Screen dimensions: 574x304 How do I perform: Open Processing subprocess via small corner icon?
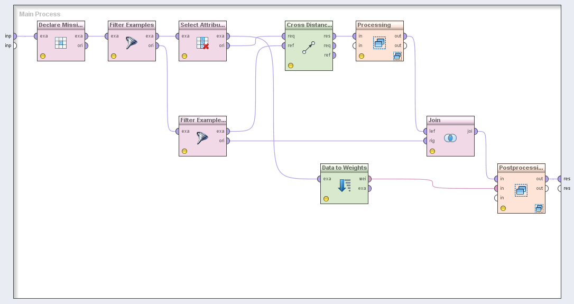click(x=397, y=56)
